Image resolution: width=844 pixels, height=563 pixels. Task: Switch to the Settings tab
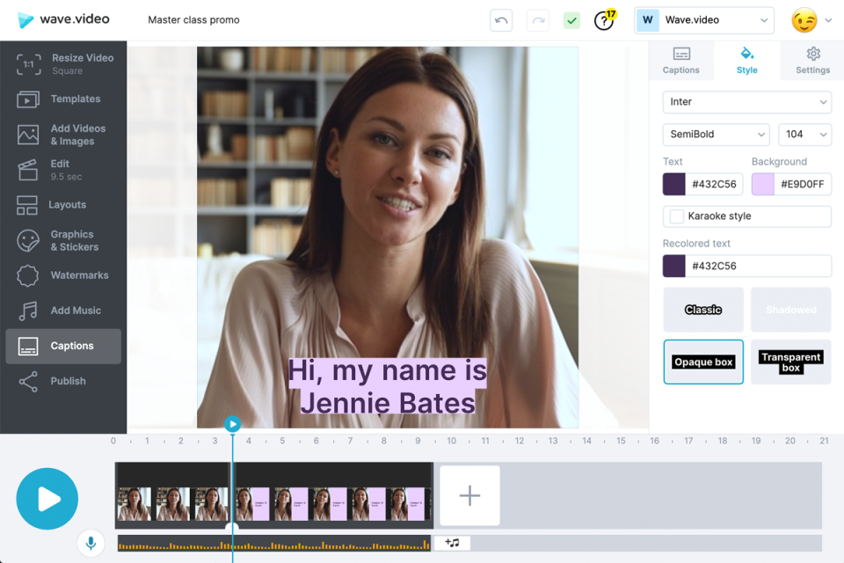coord(811,60)
